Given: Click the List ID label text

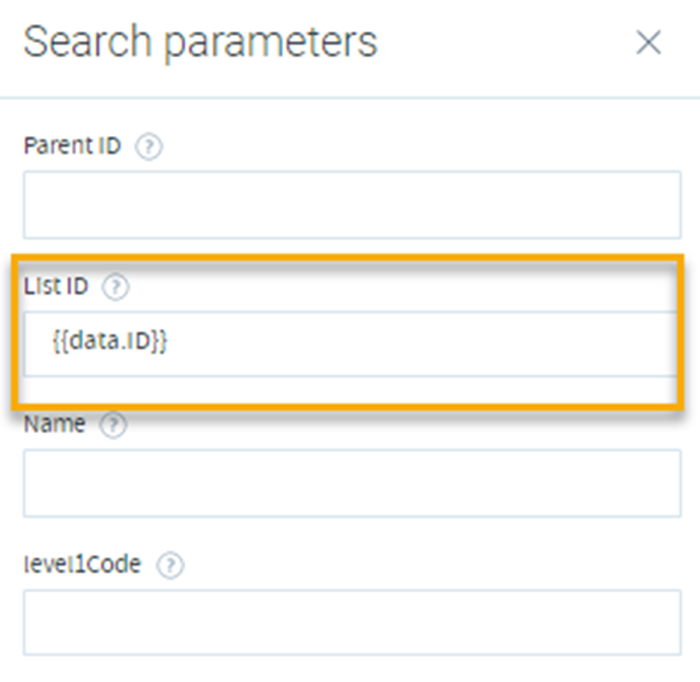Looking at the screenshot, I should click(56, 286).
